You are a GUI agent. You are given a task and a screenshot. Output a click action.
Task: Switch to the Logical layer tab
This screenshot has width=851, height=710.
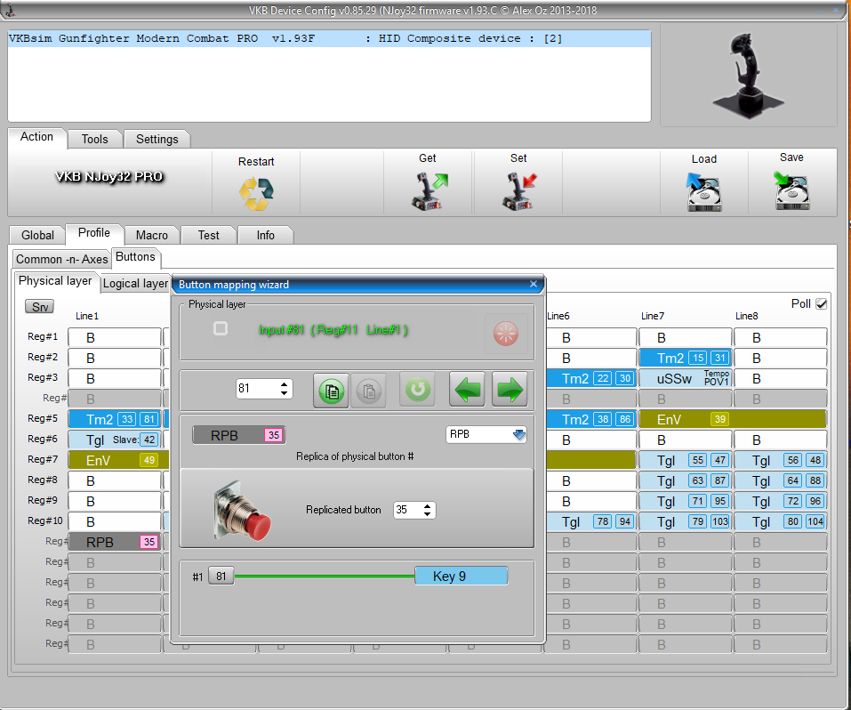135,283
